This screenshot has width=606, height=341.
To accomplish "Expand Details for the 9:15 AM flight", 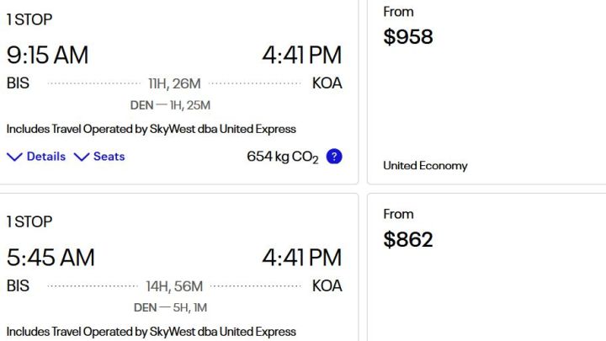I will pyautogui.click(x=36, y=157).
